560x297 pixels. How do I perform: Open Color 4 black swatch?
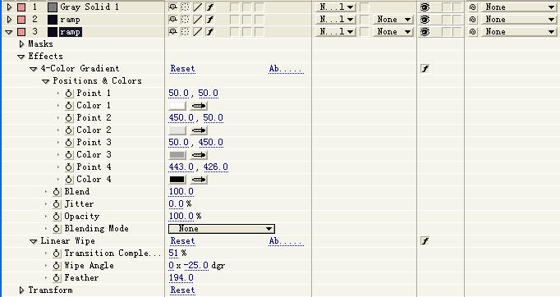point(177,180)
